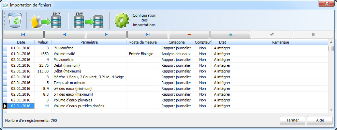Select the 'Temp. air maximum' row
Viewport: 337px width, 130px height.
tap(167, 83)
